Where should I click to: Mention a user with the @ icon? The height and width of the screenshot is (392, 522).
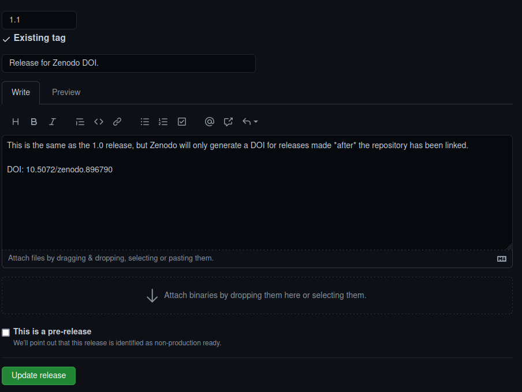coord(210,122)
